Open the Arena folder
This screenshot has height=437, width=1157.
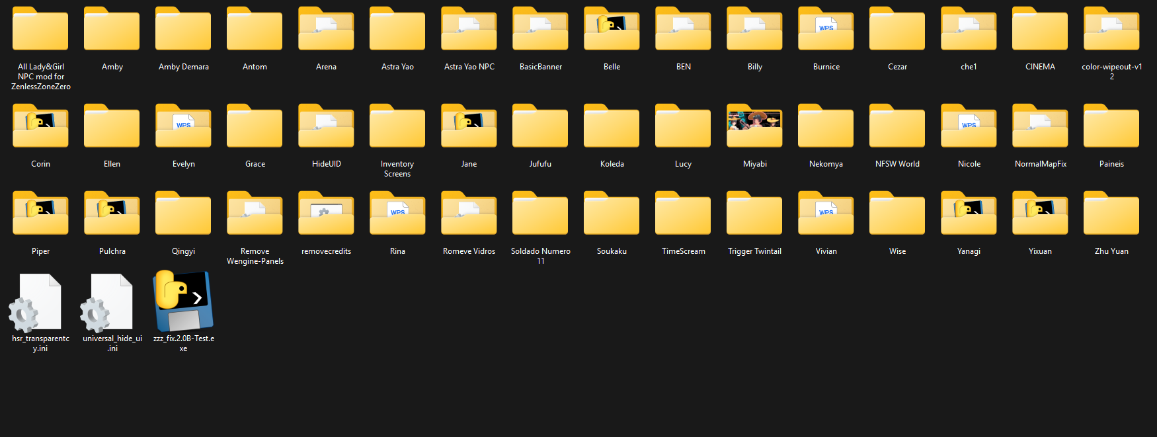coord(326,29)
